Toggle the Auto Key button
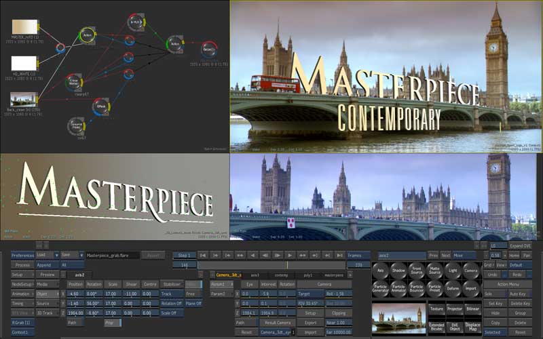 pos(520,294)
